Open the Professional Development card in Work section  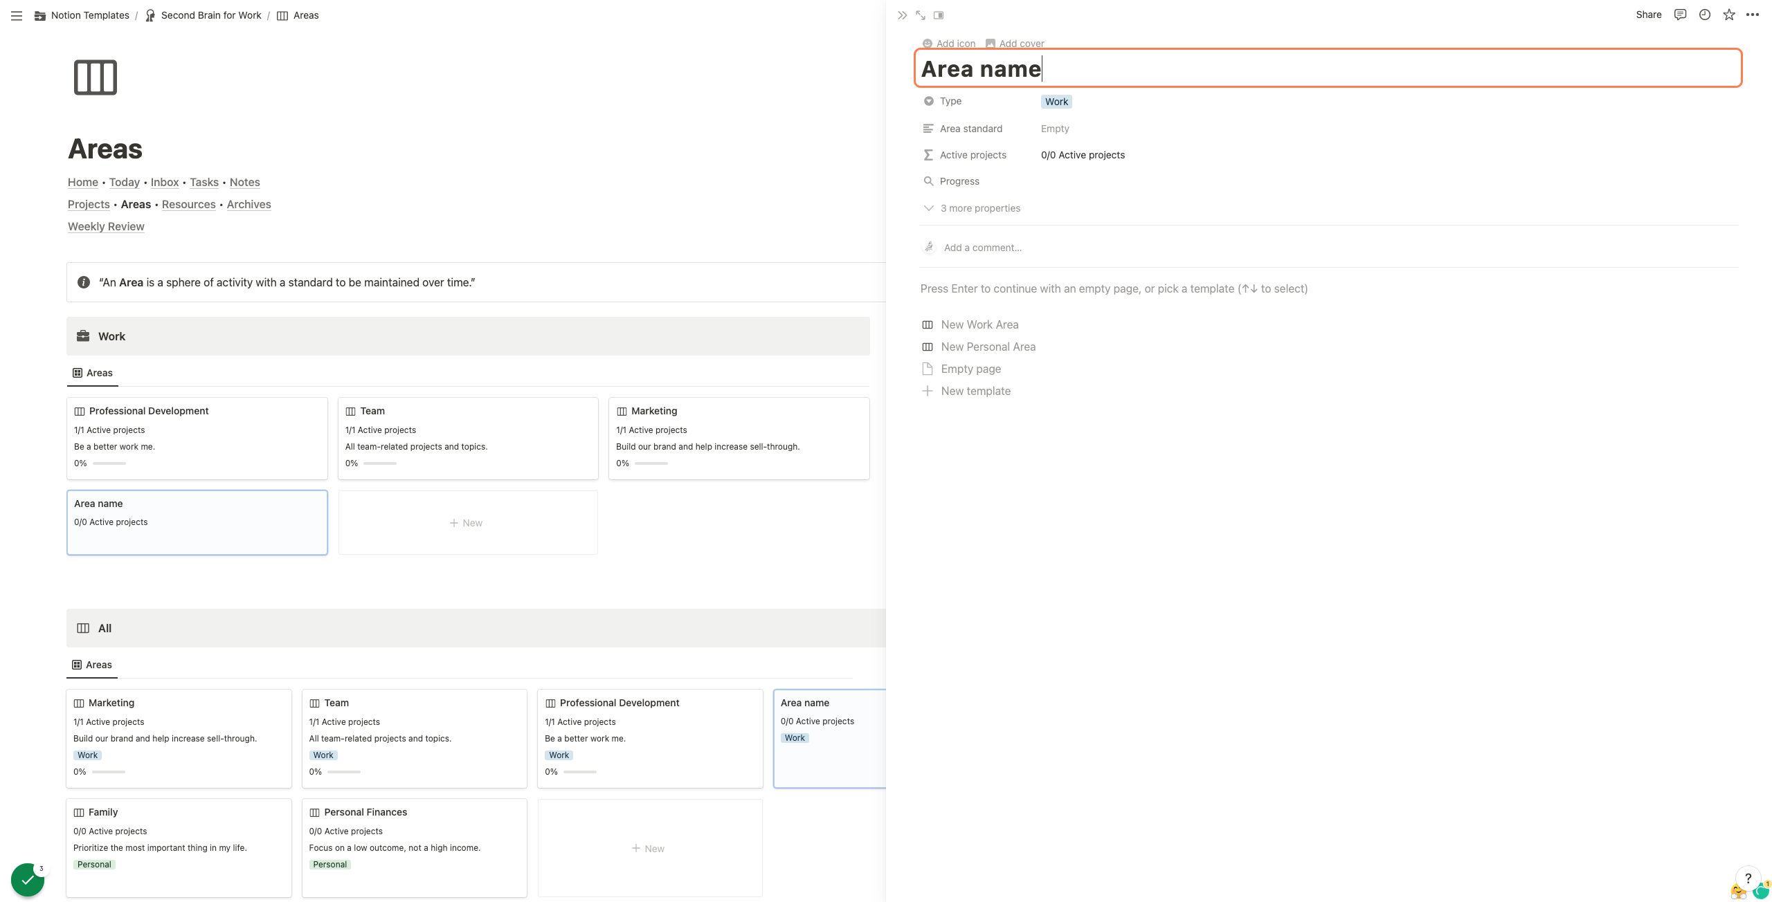point(197,438)
